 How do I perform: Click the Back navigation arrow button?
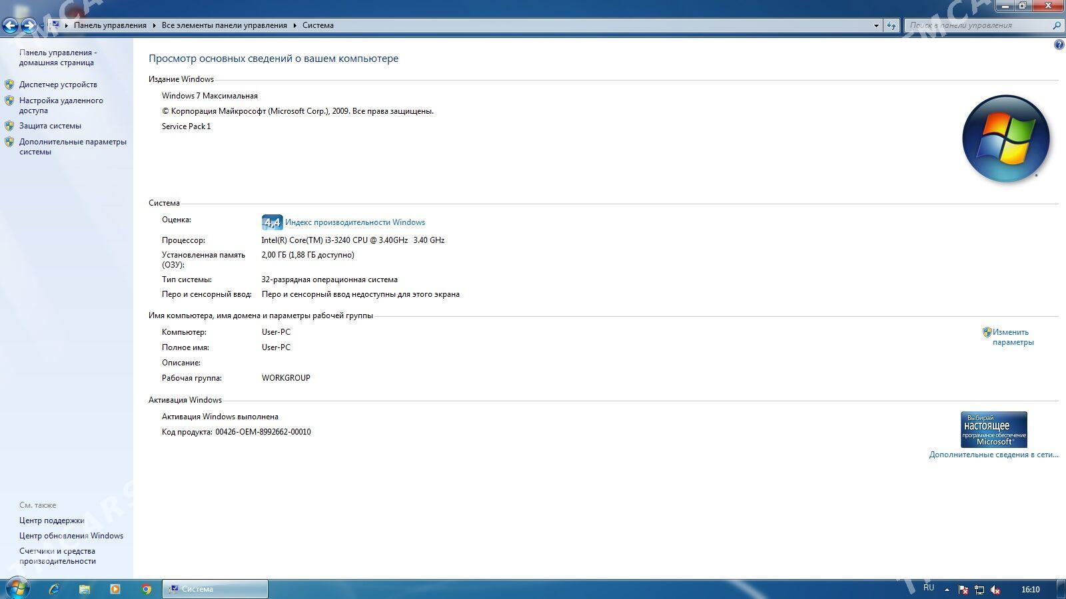tap(11, 25)
